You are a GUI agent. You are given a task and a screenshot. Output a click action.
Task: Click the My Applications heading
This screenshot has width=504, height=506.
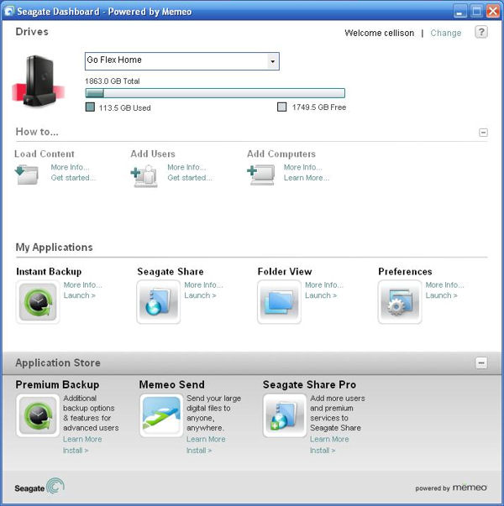(55, 248)
